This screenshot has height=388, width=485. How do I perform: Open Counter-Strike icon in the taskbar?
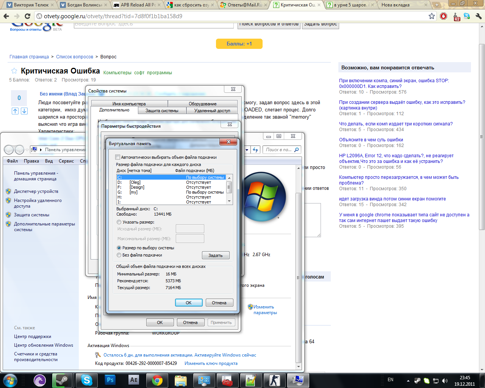coord(275,380)
